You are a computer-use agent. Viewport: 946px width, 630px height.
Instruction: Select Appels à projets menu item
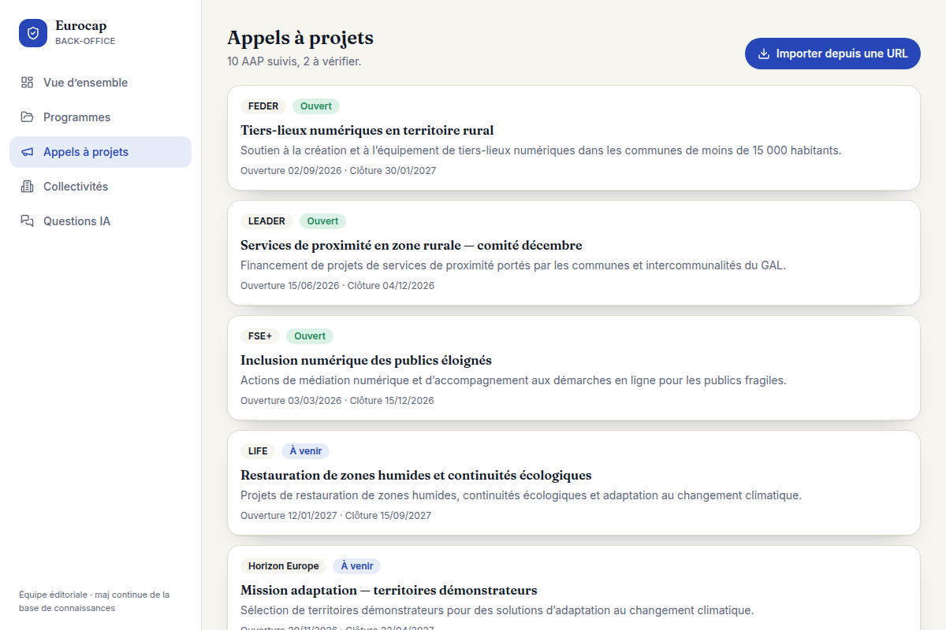coord(100,152)
